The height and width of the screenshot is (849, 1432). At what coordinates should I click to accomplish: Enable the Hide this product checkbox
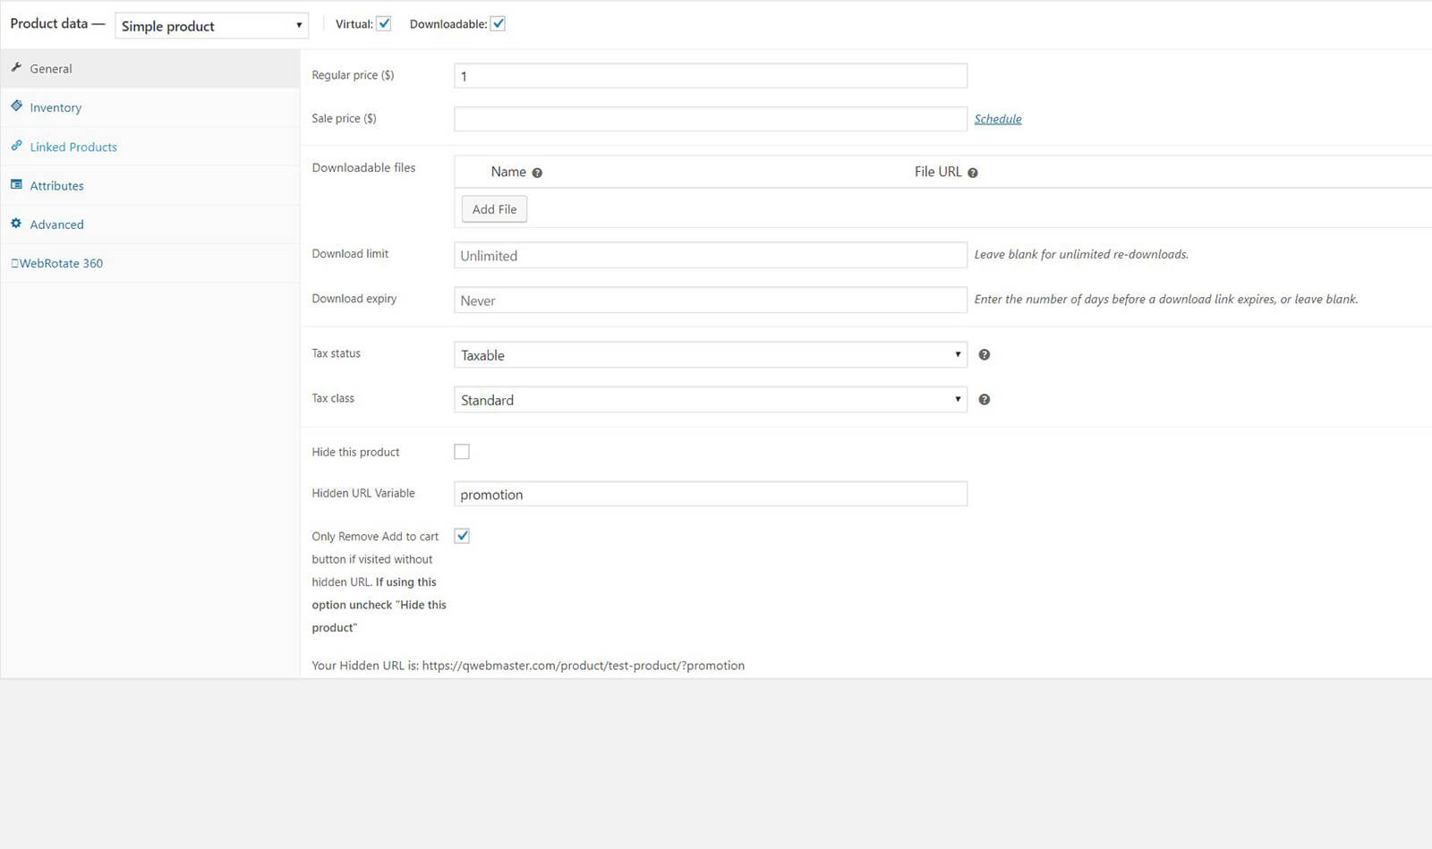(x=462, y=452)
